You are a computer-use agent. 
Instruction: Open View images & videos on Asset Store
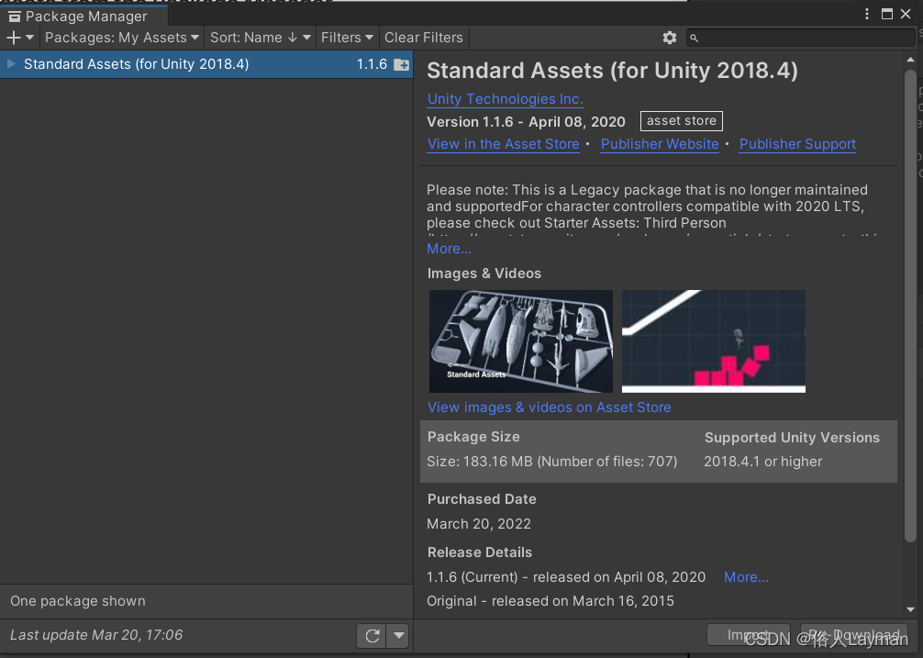(x=550, y=407)
